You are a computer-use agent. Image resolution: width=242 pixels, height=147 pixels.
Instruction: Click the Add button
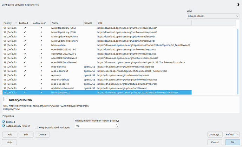point(10,134)
